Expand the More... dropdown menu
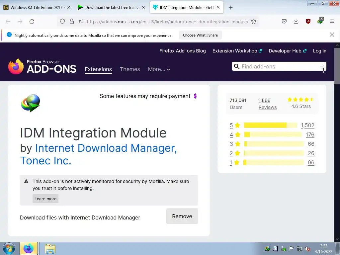 point(159,69)
